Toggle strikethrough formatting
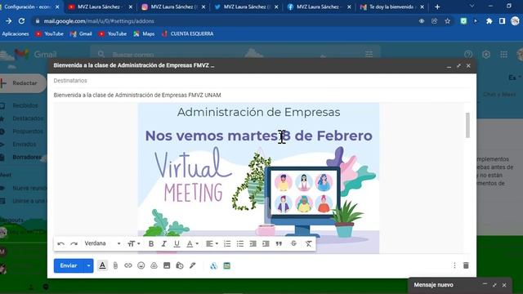The image size is (523, 294). tap(293, 243)
